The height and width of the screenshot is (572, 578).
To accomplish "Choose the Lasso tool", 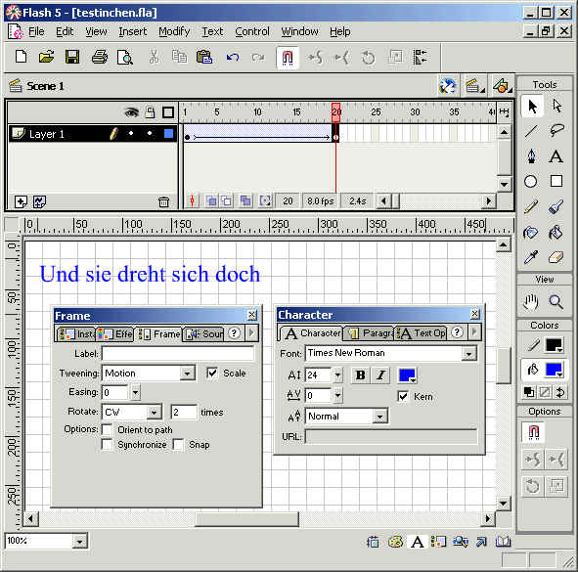I will (x=556, y=131).
